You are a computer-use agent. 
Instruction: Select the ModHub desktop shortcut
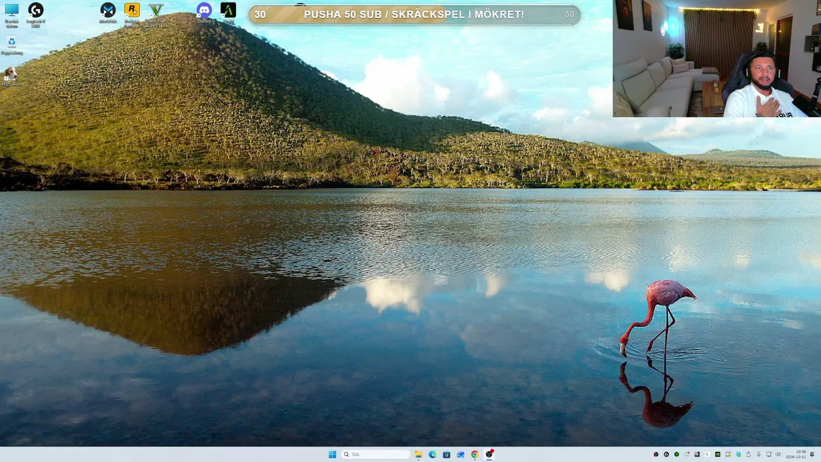(108, 13)
